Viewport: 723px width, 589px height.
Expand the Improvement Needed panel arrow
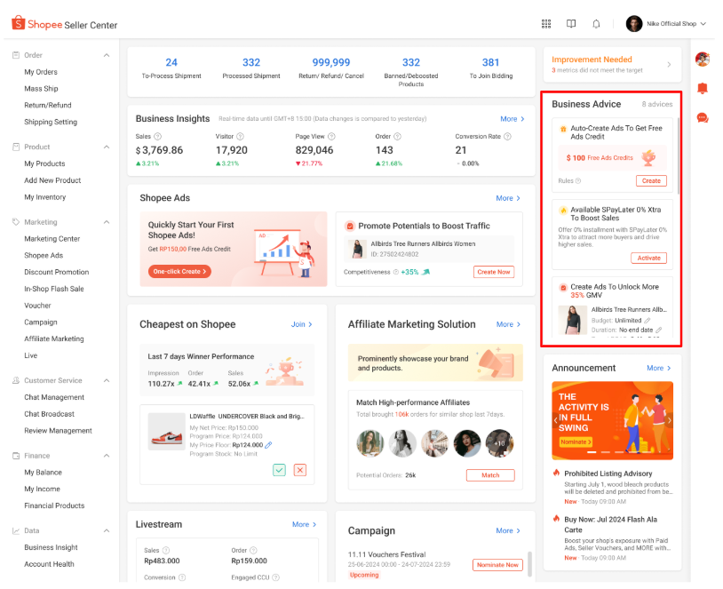(669, 65)
